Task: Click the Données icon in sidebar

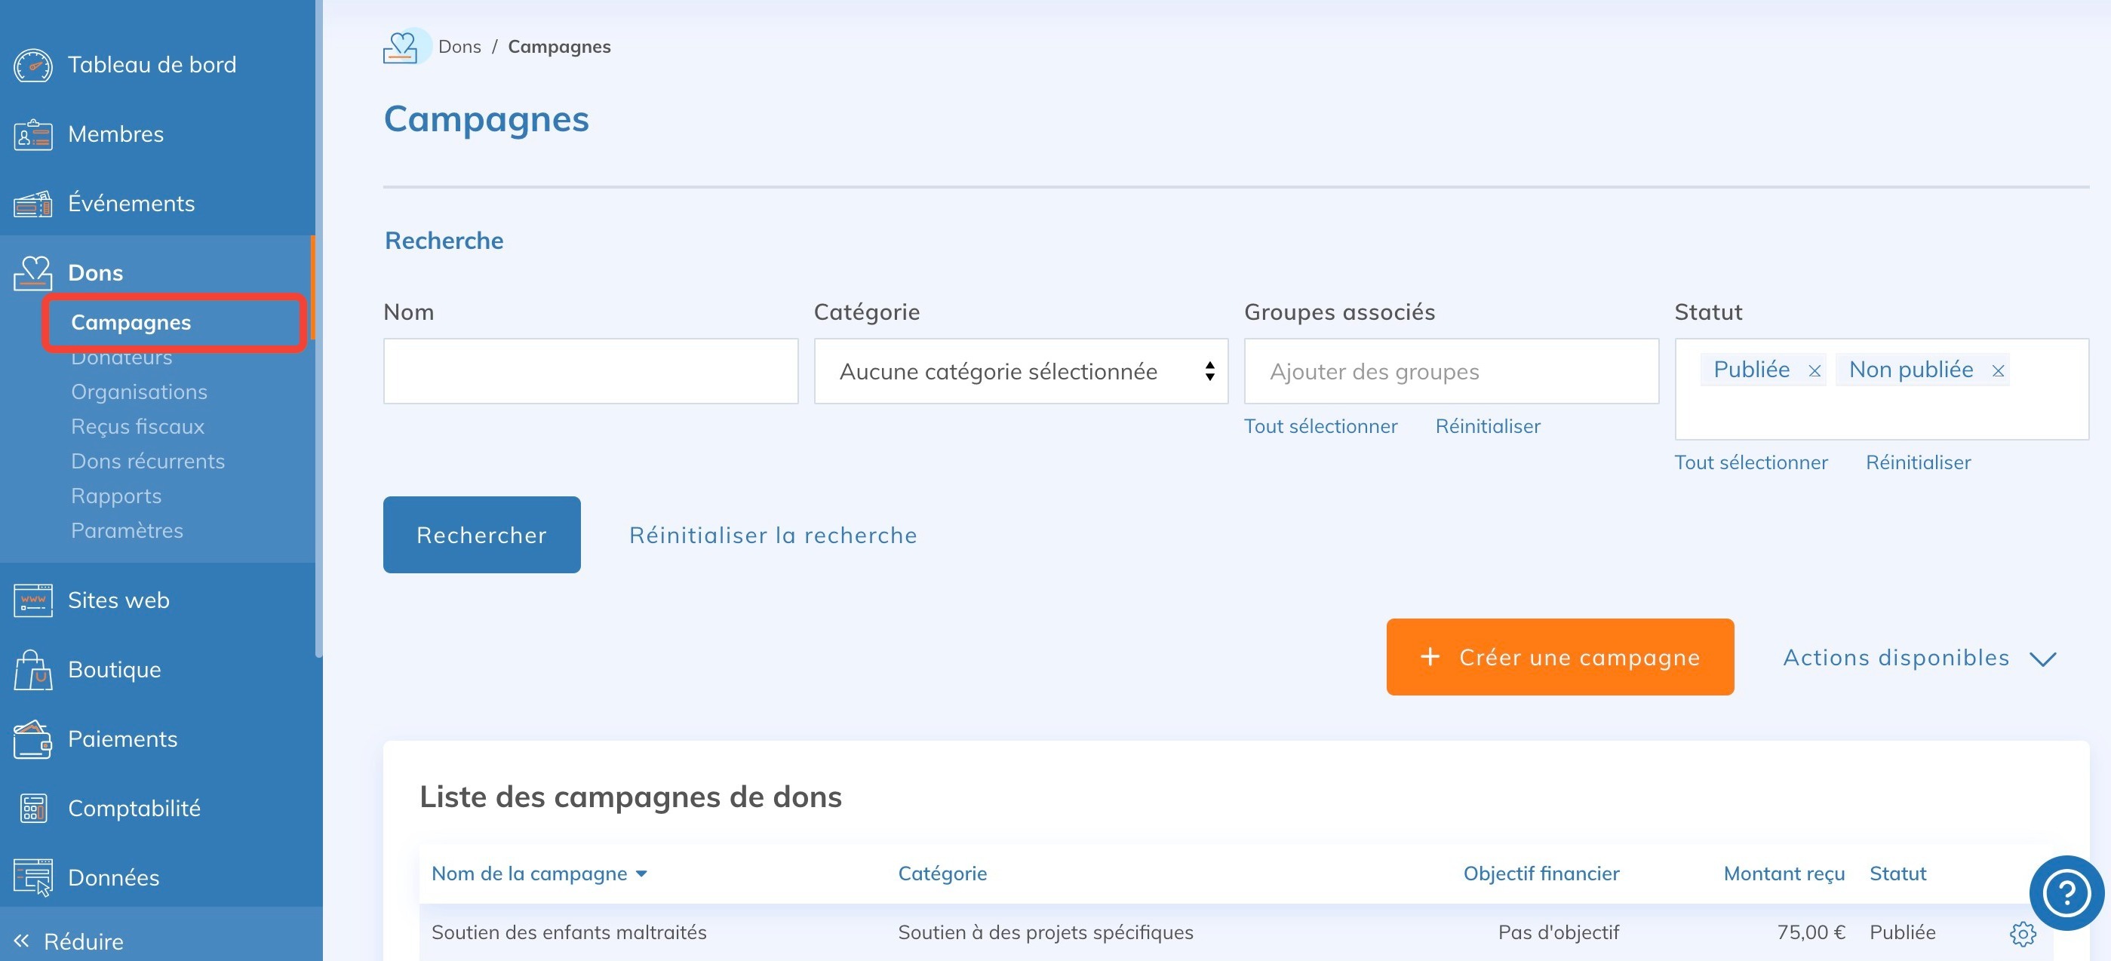Action: click(32, 877)
